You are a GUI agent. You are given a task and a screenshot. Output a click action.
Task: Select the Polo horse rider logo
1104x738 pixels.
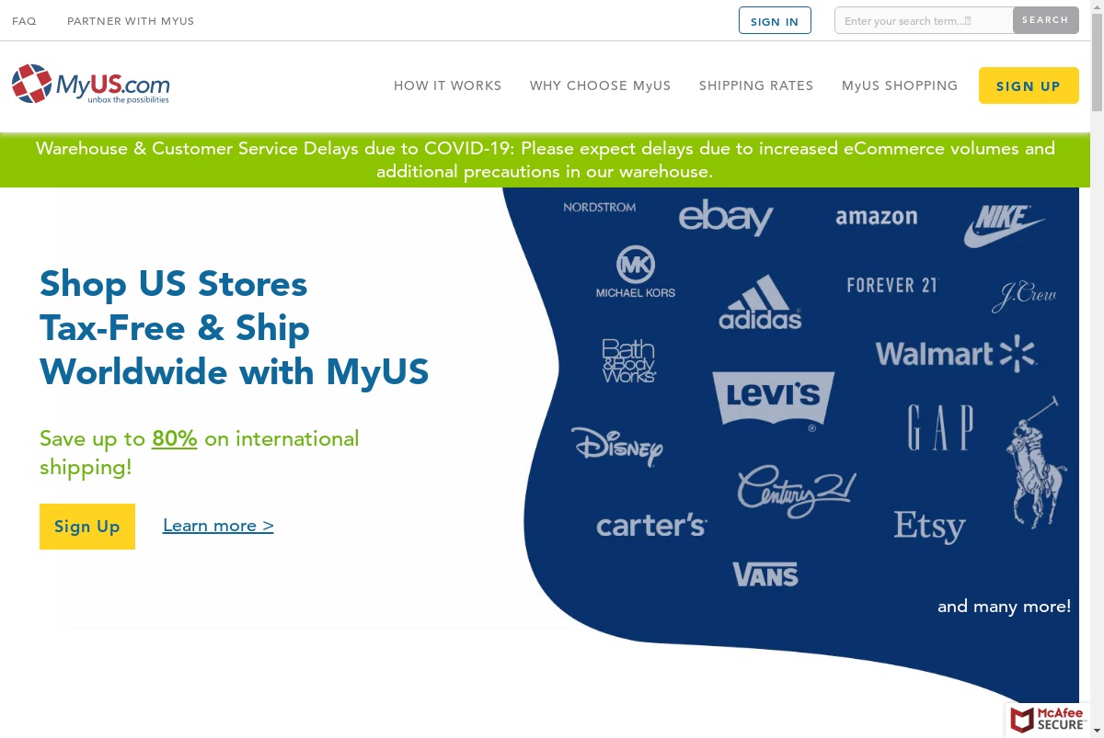pyautogui.click(x=1036, y=462)
